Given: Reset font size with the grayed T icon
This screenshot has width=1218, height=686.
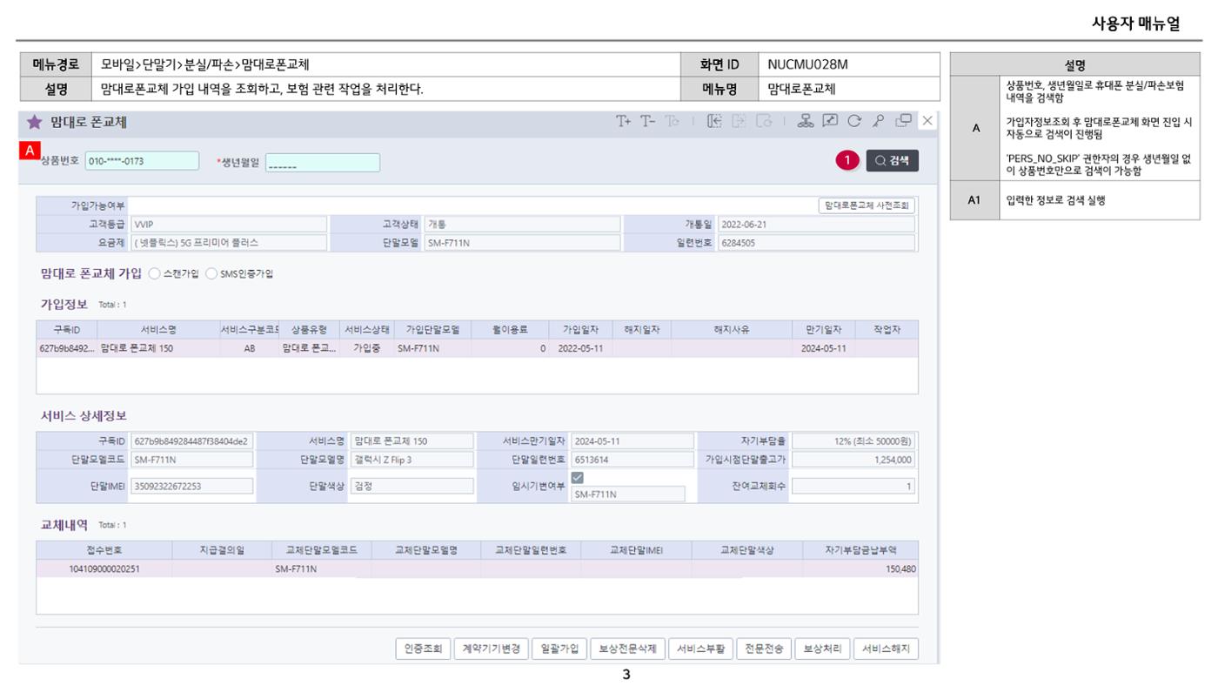Looking at the screenshot, I should (672, 122).
